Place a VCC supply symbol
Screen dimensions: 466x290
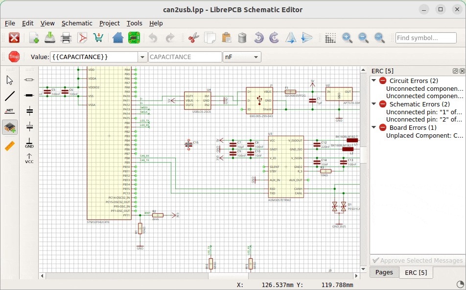(28, 158)
